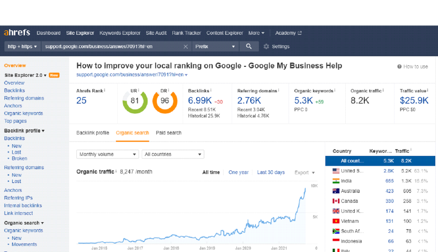Open the http + https protocol dropdown
The width and height of the screenshot is (438, 252).
click(x=22, y=46)
